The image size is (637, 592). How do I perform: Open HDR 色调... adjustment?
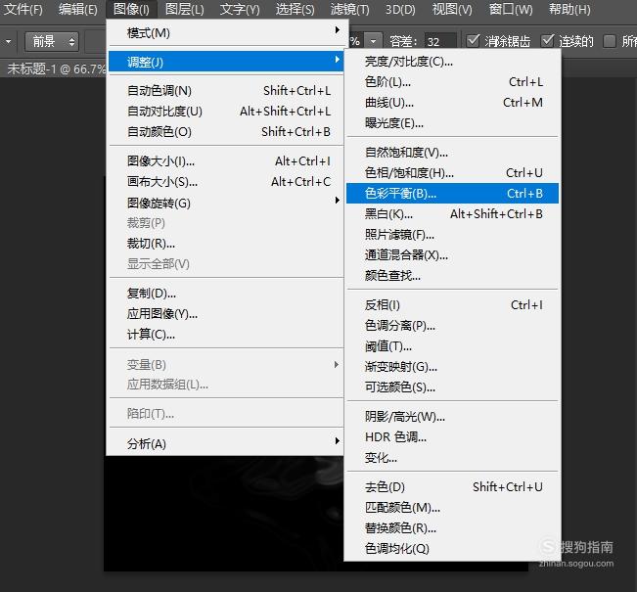tap(452, 437)
